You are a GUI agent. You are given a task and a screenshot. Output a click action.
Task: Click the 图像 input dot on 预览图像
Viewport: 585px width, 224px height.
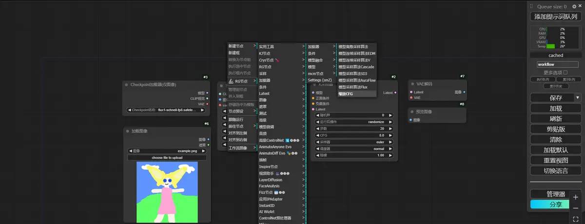tap(411, 120)
